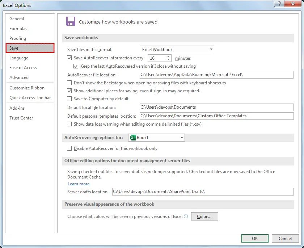Click 'Customize how workbooks are saved.' text
This screenshot has width=304, height=248.
[119, 22]
